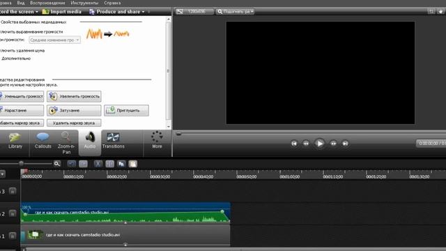446x251 pixels.
Task: Click Audio speaker icon
Action: 90,137
